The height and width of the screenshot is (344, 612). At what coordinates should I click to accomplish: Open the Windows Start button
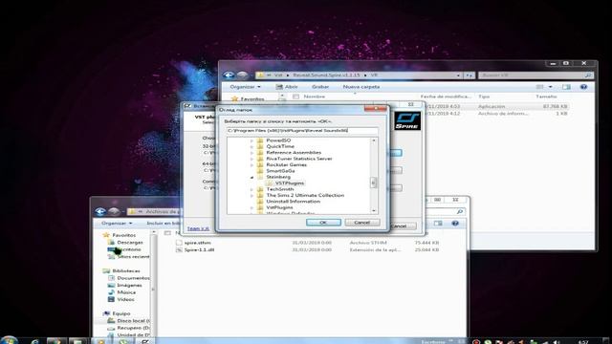9,340
